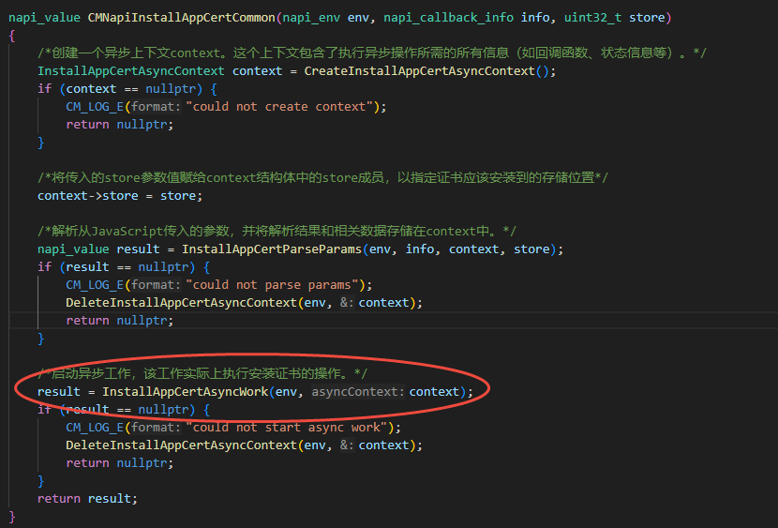The image size is (778, 528).
Task: Click DeleteInstallAppCertAsyncContext after "could not parse params"
Action: (181, 303)
